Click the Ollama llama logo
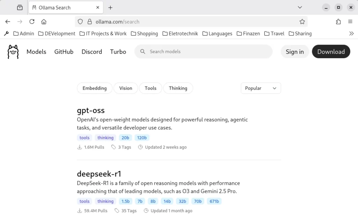 click(x=13, y=52)
